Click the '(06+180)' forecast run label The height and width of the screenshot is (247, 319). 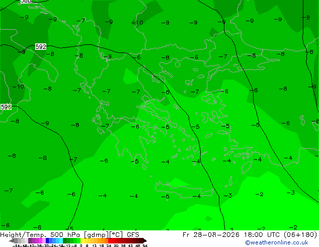(x=300, y=234)
